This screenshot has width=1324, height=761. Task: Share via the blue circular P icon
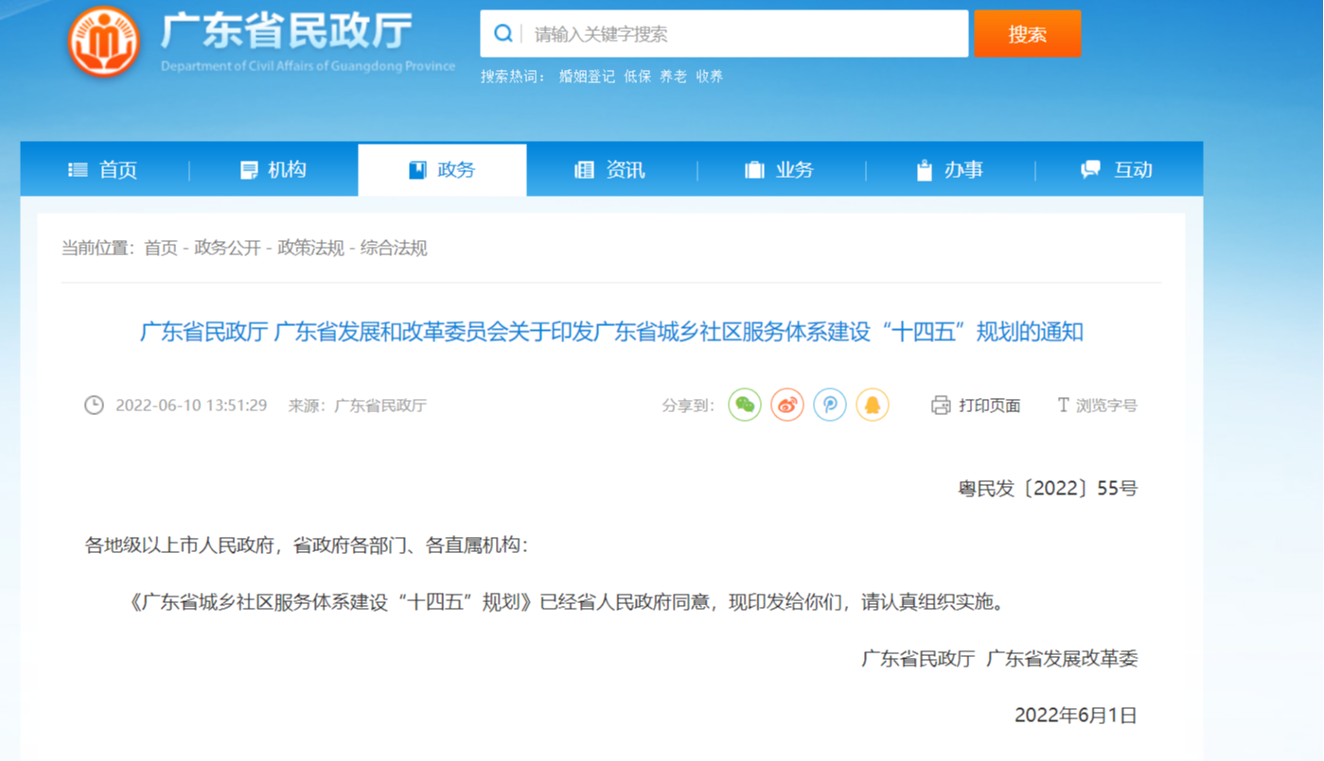click(830, 405)
